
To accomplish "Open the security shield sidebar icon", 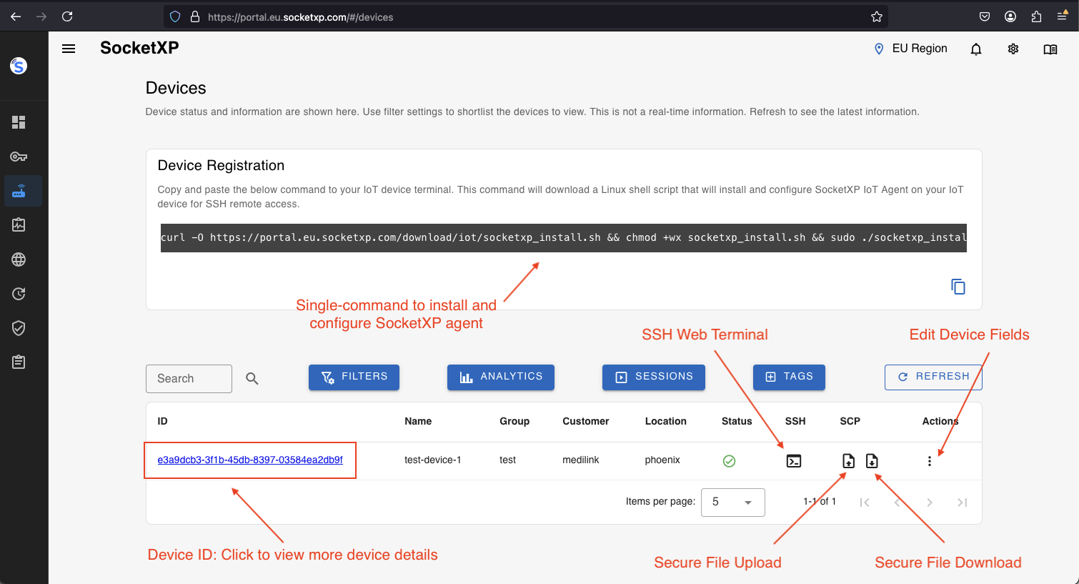I will click(19, 328).
